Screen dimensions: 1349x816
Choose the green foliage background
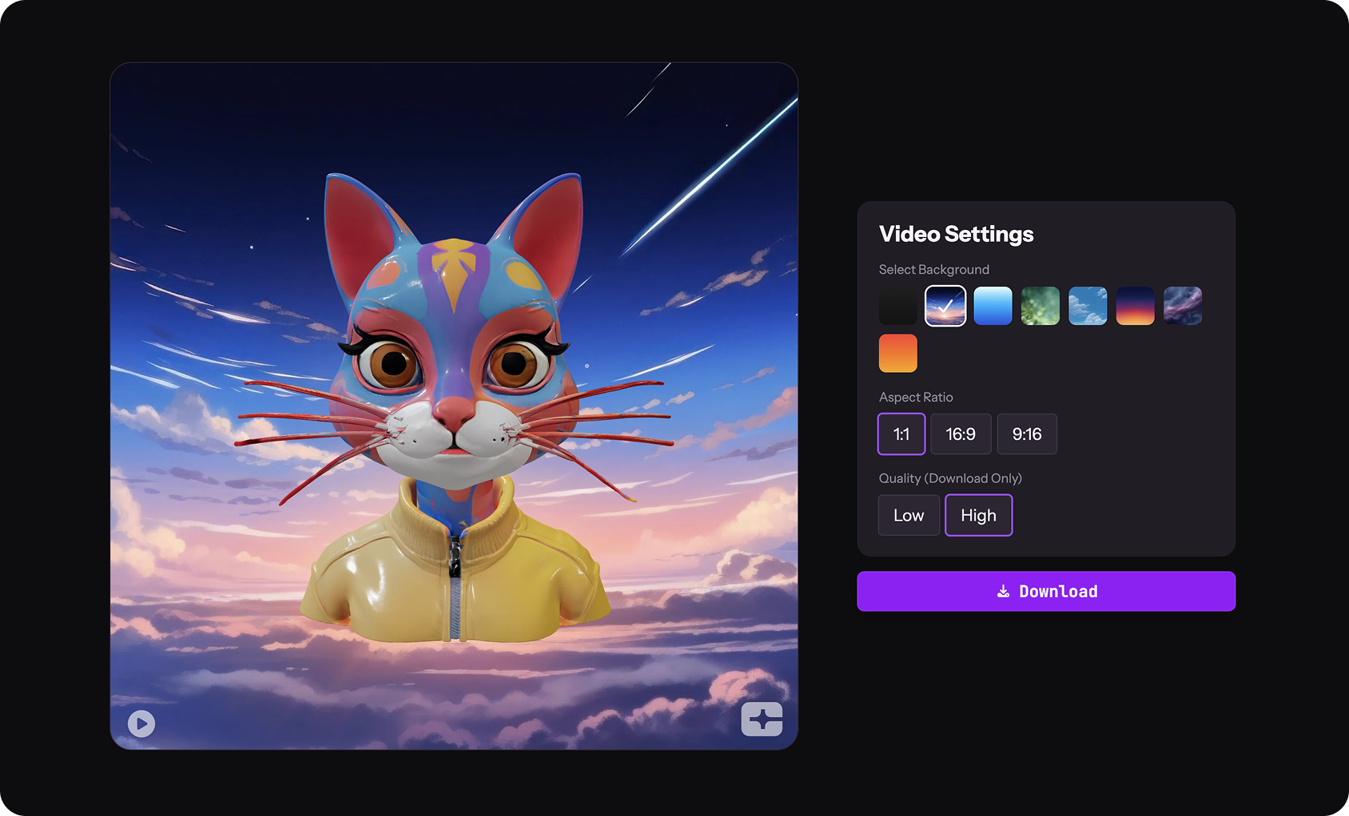1040,306
